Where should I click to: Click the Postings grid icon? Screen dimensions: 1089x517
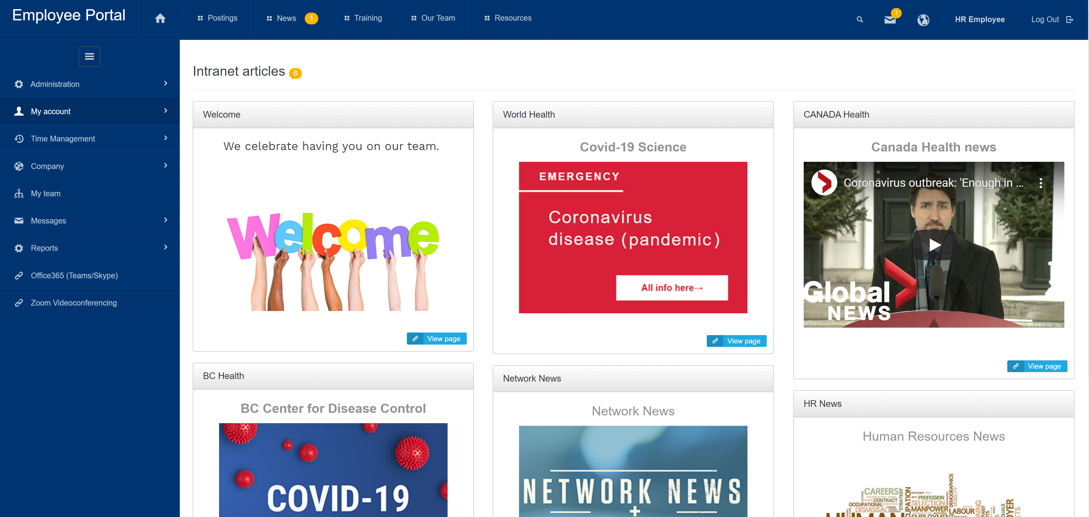pos(200,18)
